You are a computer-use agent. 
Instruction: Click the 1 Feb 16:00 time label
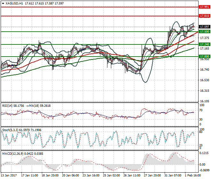click(x=193, y=175)
